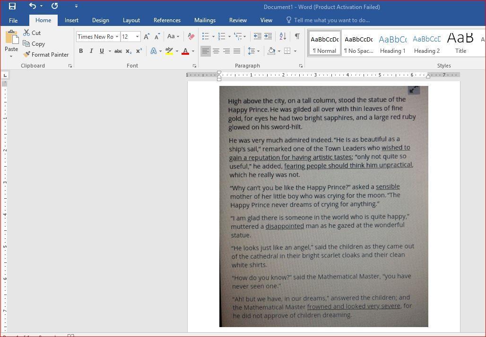Apply the Heading 1 style
The height and width of the screenshot is (337, 486).
point(393,43)
